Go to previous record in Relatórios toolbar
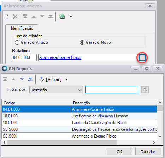This screenshot has height=158, width=165. point(34,17)
